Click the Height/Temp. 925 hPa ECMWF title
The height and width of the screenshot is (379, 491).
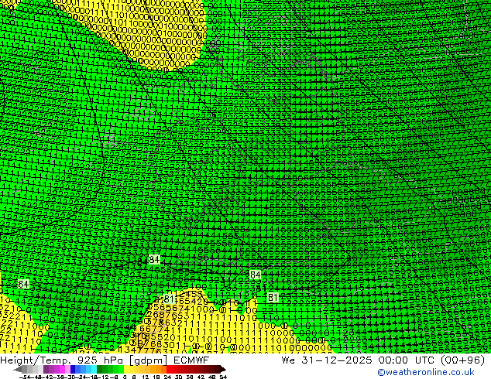105,360
